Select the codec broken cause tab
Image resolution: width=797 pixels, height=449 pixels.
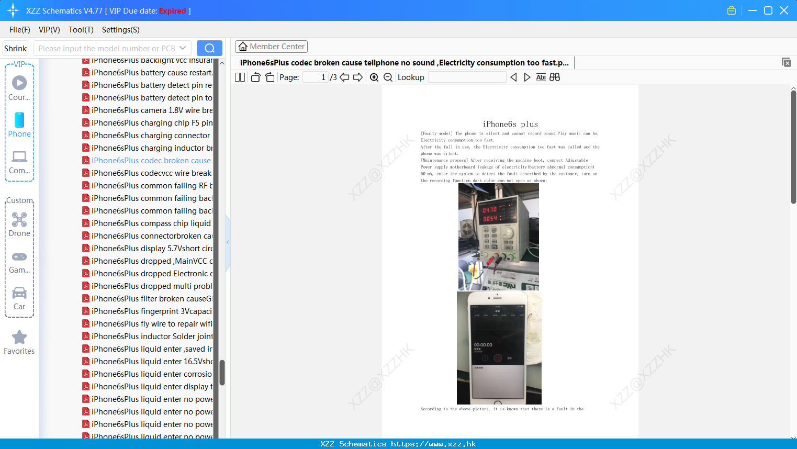(405, 63)
